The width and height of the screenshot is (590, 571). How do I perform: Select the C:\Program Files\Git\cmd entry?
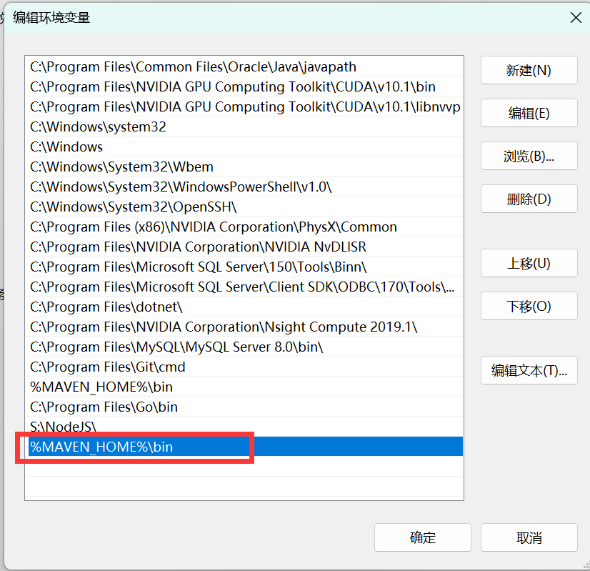click(x=244, y=367)
